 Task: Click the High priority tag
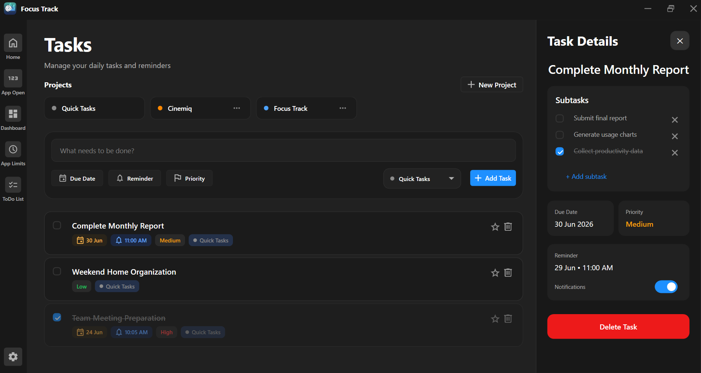point(167,332)
